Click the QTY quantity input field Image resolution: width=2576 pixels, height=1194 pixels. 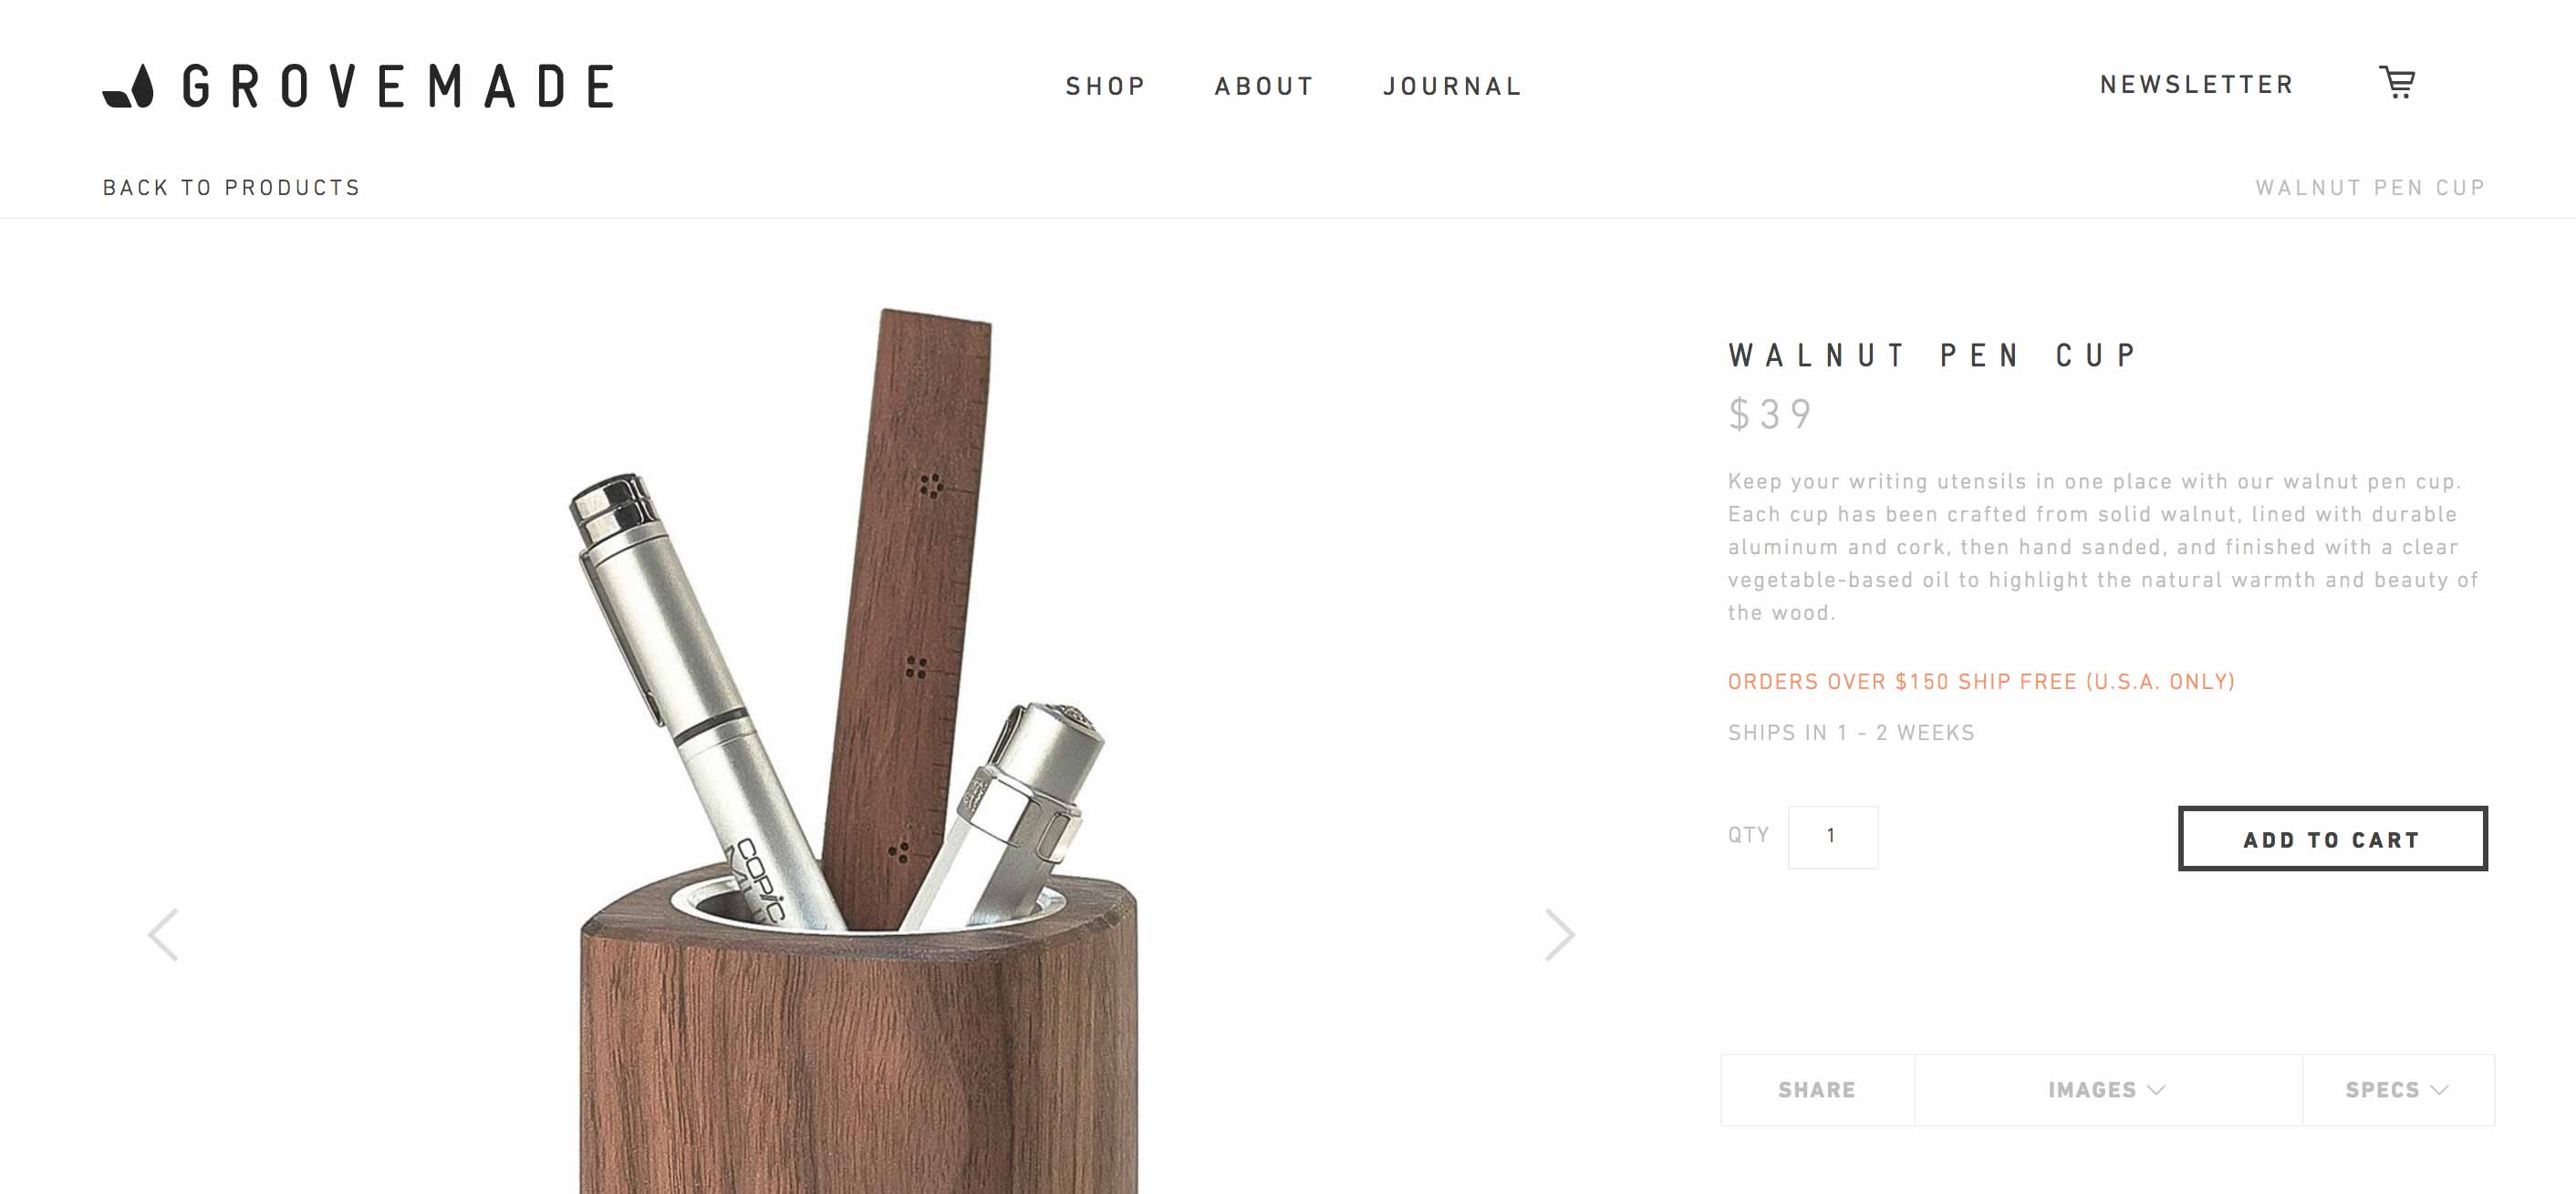pos(1832,837)
